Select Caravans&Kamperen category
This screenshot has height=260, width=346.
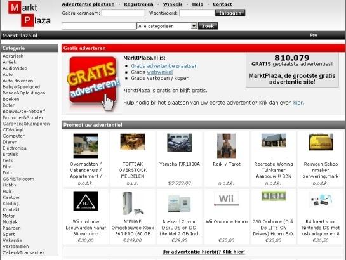click(x=26, y=124)
